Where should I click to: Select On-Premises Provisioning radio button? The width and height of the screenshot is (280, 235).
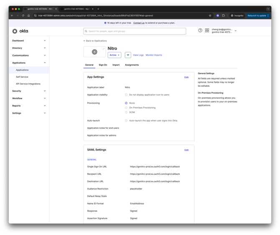click(x=126, y=107)
